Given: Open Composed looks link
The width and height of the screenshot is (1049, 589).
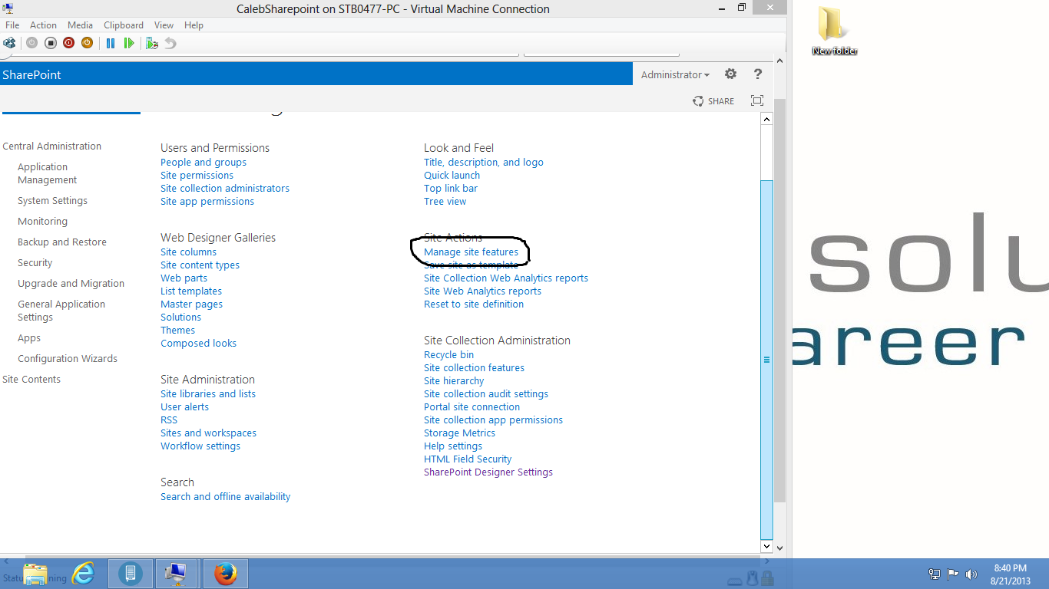Looking at the screenshot, I should click(x=198, y=344).
